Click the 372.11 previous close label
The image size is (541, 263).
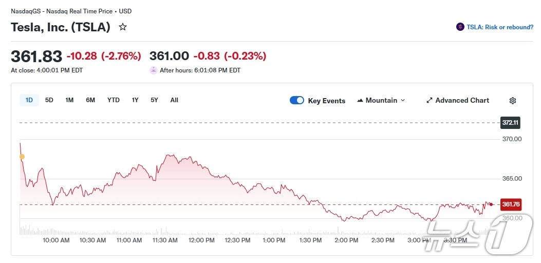(x=511, y=123)
